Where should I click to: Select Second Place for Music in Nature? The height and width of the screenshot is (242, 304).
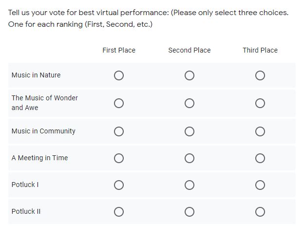[x=190, y=75]
